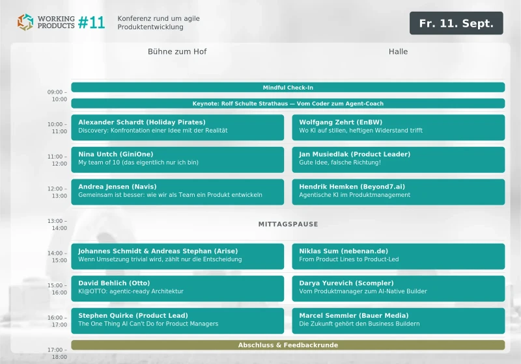
Task: Click the #11 edition number in header
Action: pos(92,23)
